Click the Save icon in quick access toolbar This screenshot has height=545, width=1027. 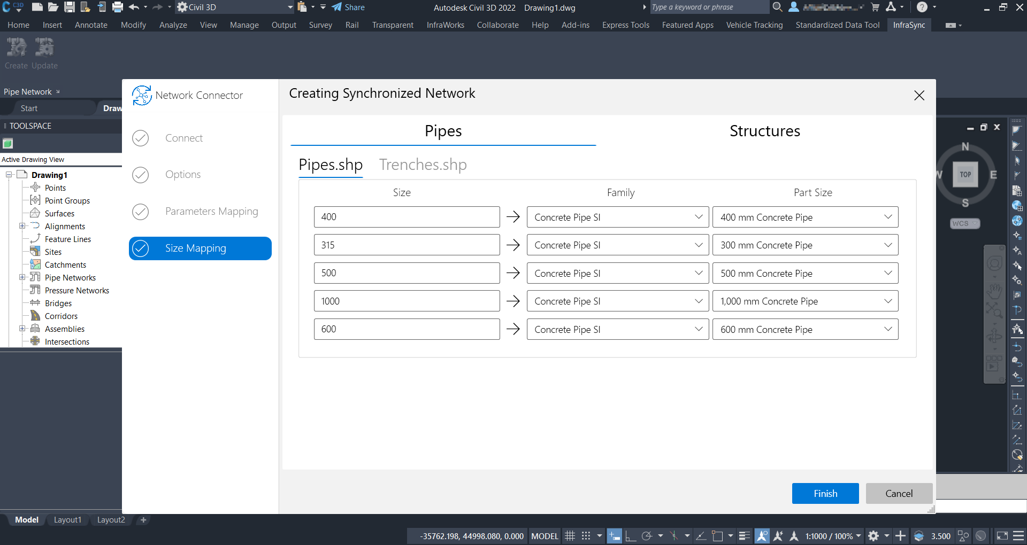tap(69, 7)
